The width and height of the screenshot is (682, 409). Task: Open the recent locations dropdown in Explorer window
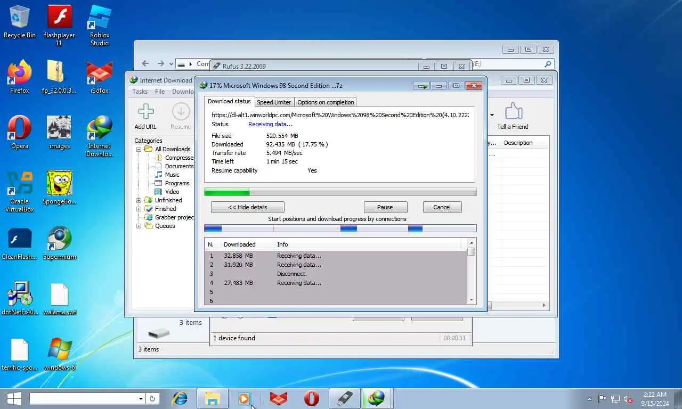pos(171,64)
